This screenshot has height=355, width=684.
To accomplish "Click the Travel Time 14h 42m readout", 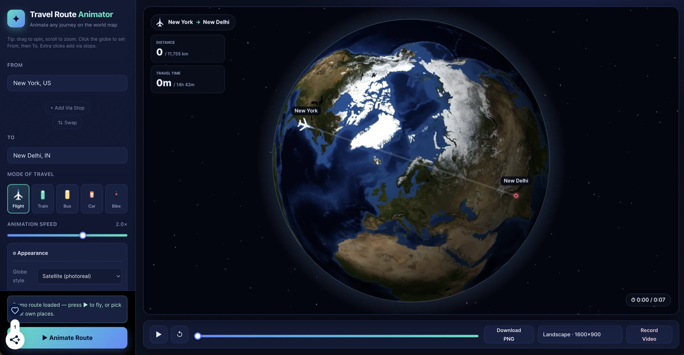I will point(188,79).
